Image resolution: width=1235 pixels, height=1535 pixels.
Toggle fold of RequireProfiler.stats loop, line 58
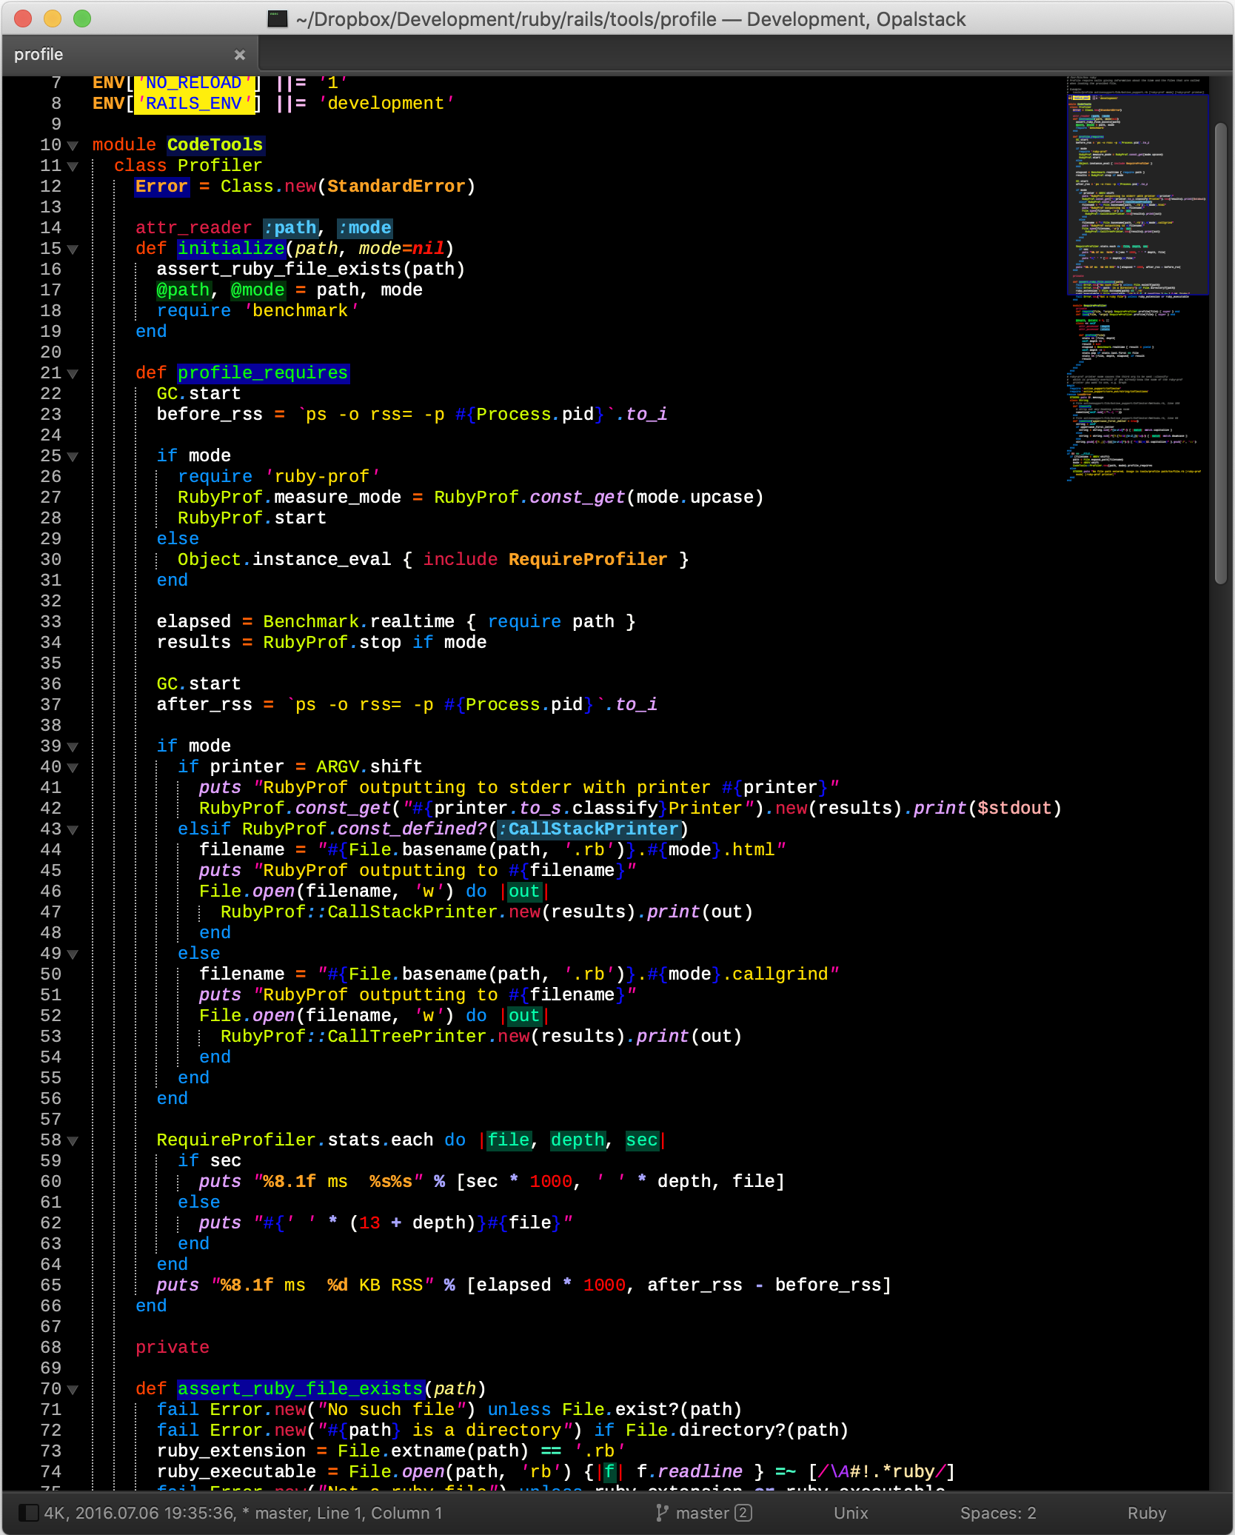73,1141
